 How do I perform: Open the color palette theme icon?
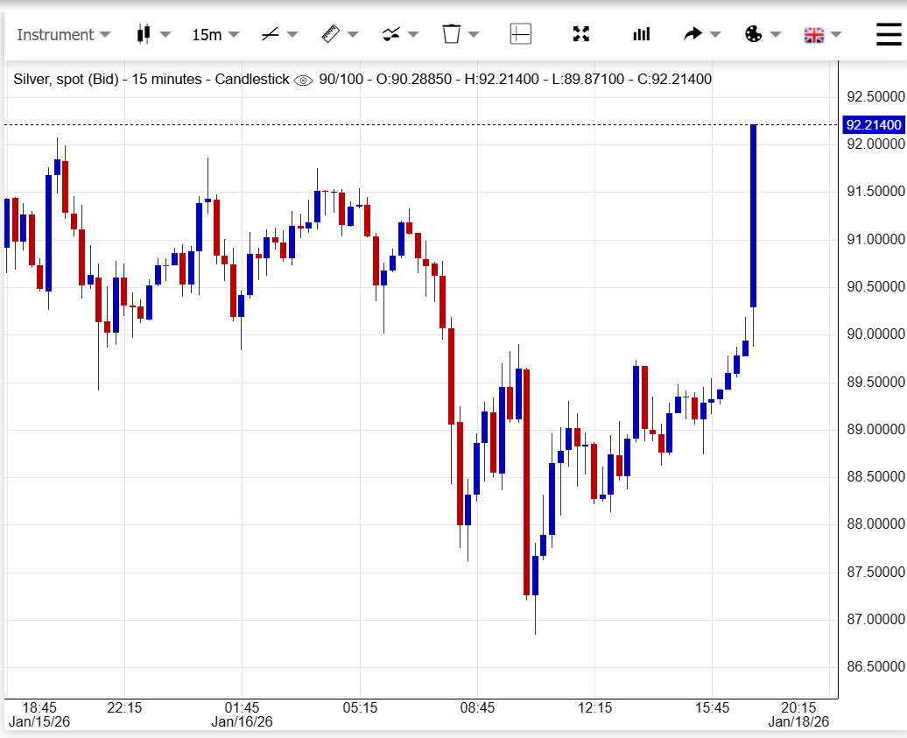[x=753, y=34]
